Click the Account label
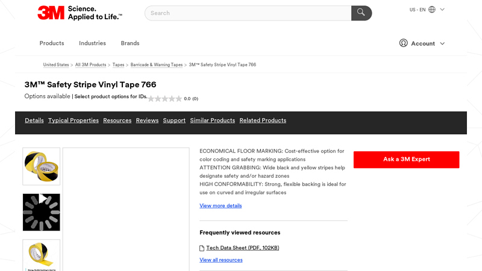The width and height of the screenshot is (482, 271). pyautogui.click(x=423, y=43)
